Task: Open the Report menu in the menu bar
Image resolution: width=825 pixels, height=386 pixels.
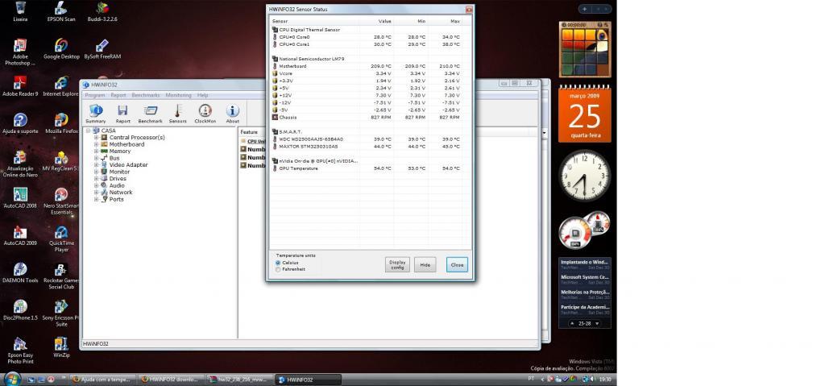Action: (118, 95)
